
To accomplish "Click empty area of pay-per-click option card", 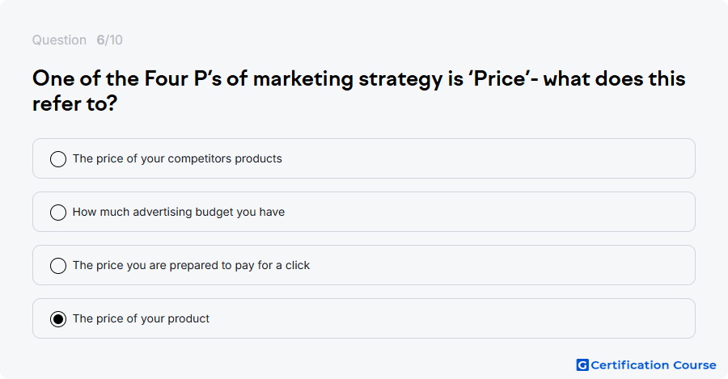I will tap(502, 265).
